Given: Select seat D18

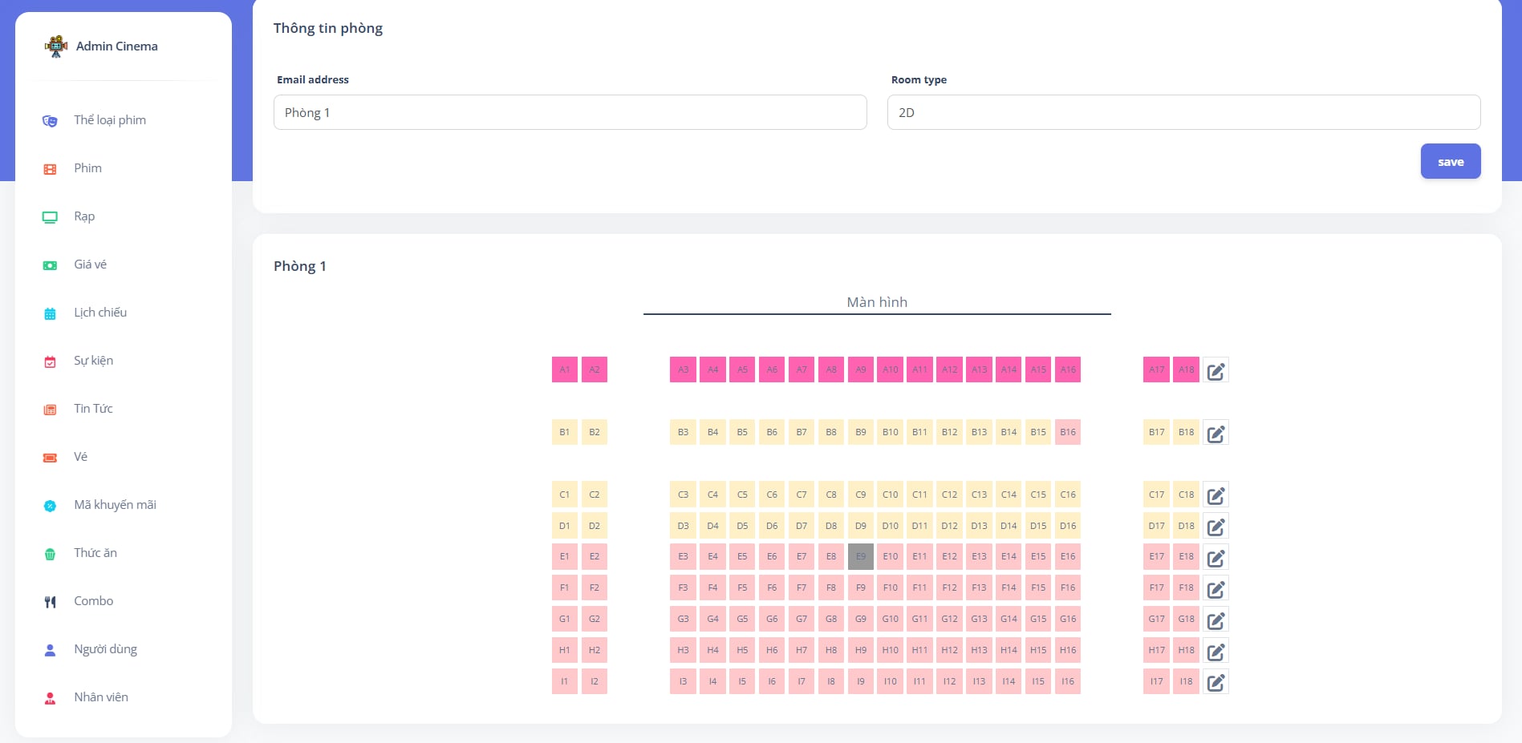Looking at the screenshot, I should tap(1186, 526).
